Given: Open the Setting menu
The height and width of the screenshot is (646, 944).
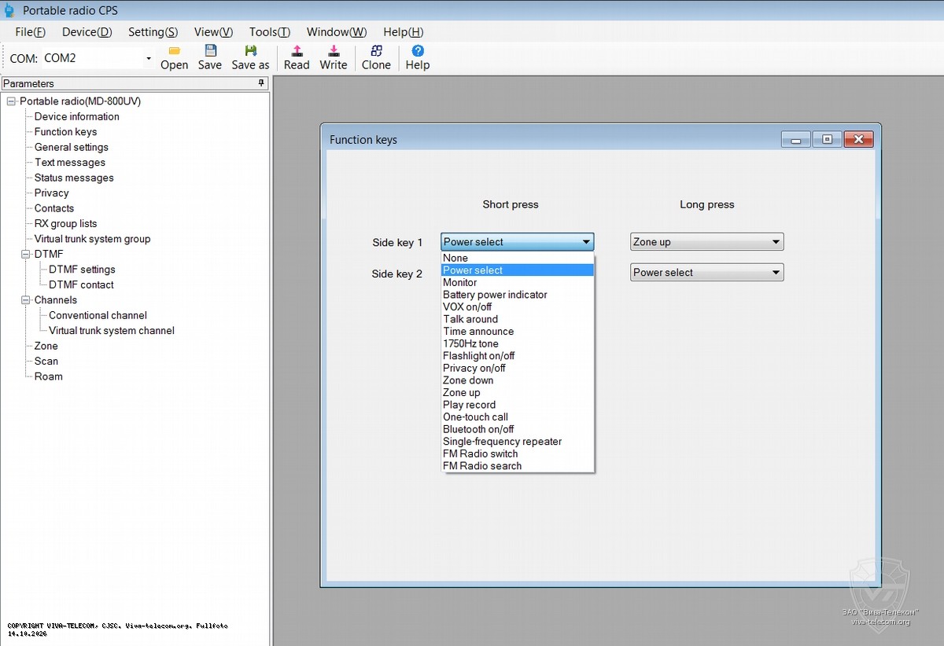Looking at the screenshot, I should coord(153,32).
